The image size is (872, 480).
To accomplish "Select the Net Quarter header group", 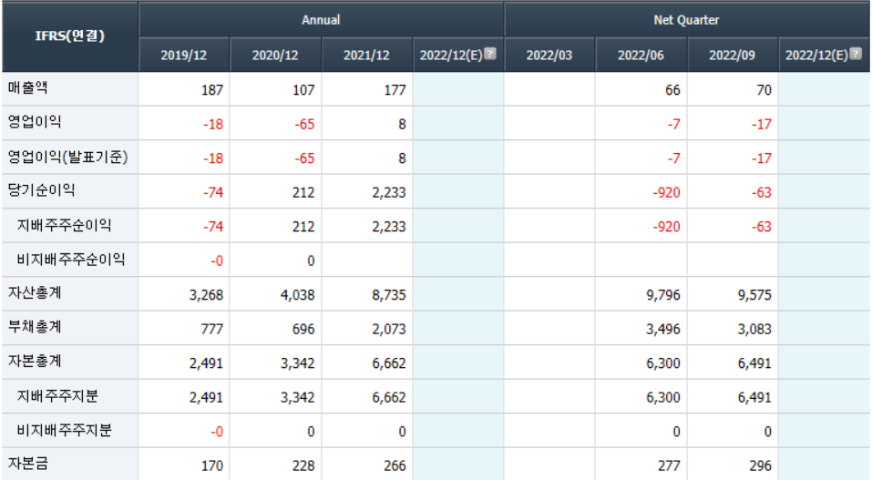I will click(687, 19).
